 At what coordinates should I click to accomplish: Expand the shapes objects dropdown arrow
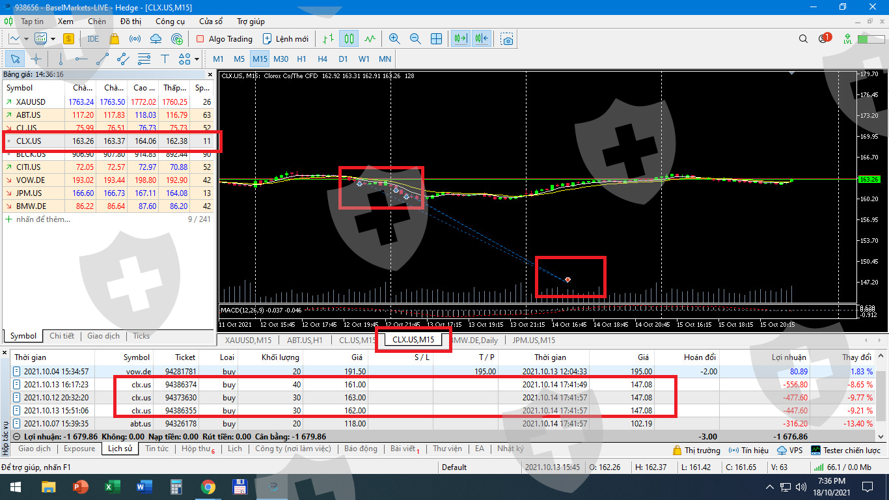pos(197,59)
